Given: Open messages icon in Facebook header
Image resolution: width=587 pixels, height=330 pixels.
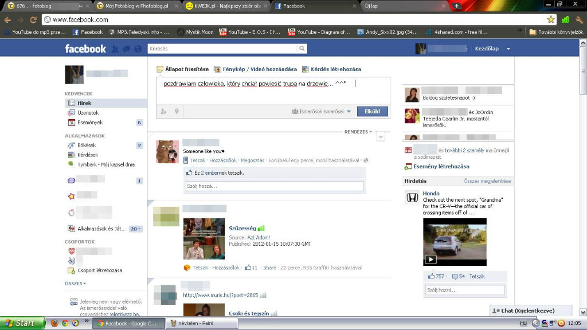Looking at the screenshot, I should pyautogui.click(x=127, y=49).
